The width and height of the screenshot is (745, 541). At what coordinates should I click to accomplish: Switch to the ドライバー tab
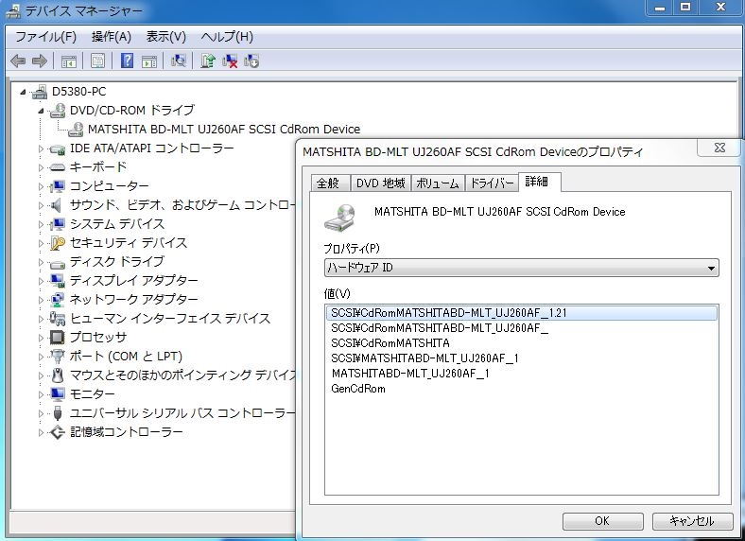coord(492,183)
